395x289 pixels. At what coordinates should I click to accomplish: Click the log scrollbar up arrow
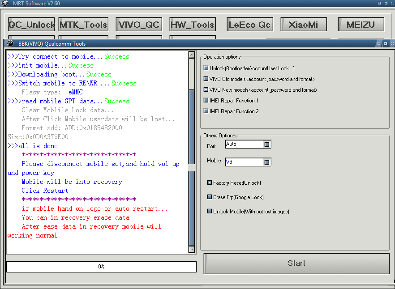pos(192,55)
